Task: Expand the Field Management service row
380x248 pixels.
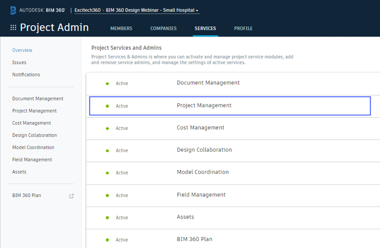Action: point(233,195)
